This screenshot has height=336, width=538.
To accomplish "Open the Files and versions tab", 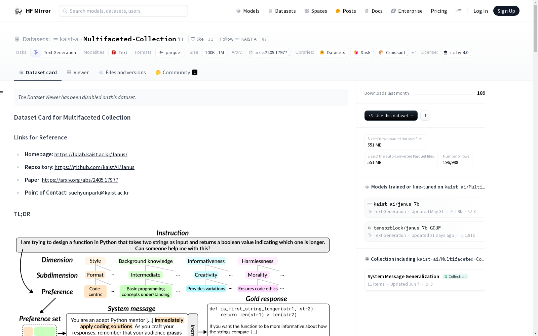I will [122, 73].
